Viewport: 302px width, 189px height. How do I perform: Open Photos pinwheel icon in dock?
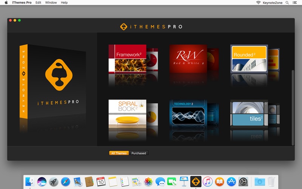(x=148, y=181)
